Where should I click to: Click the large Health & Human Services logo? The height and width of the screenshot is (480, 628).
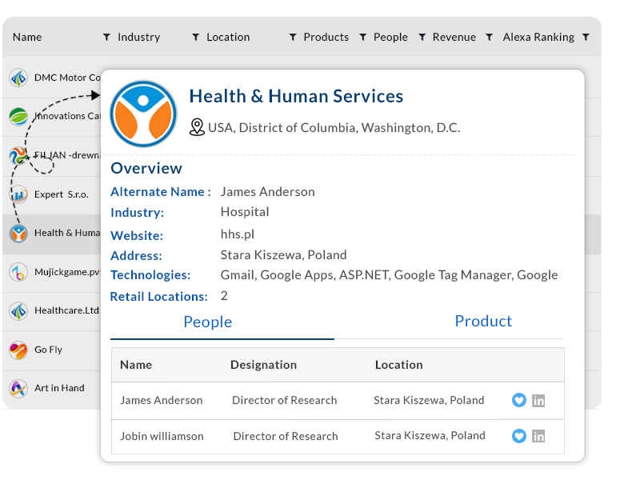click(x=143, y=114)
